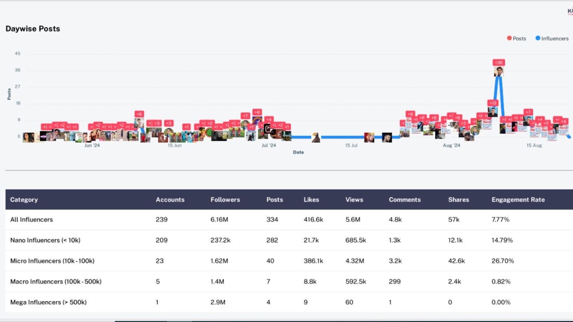Click the 592.5k views value

pyautogui.click(x=356, y=281)
